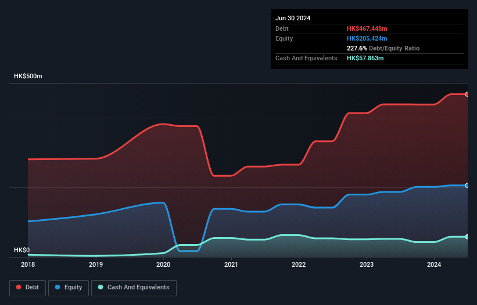Click the 2023 x-axis label
Screen dimensions: 477x305
pos(367,264)
